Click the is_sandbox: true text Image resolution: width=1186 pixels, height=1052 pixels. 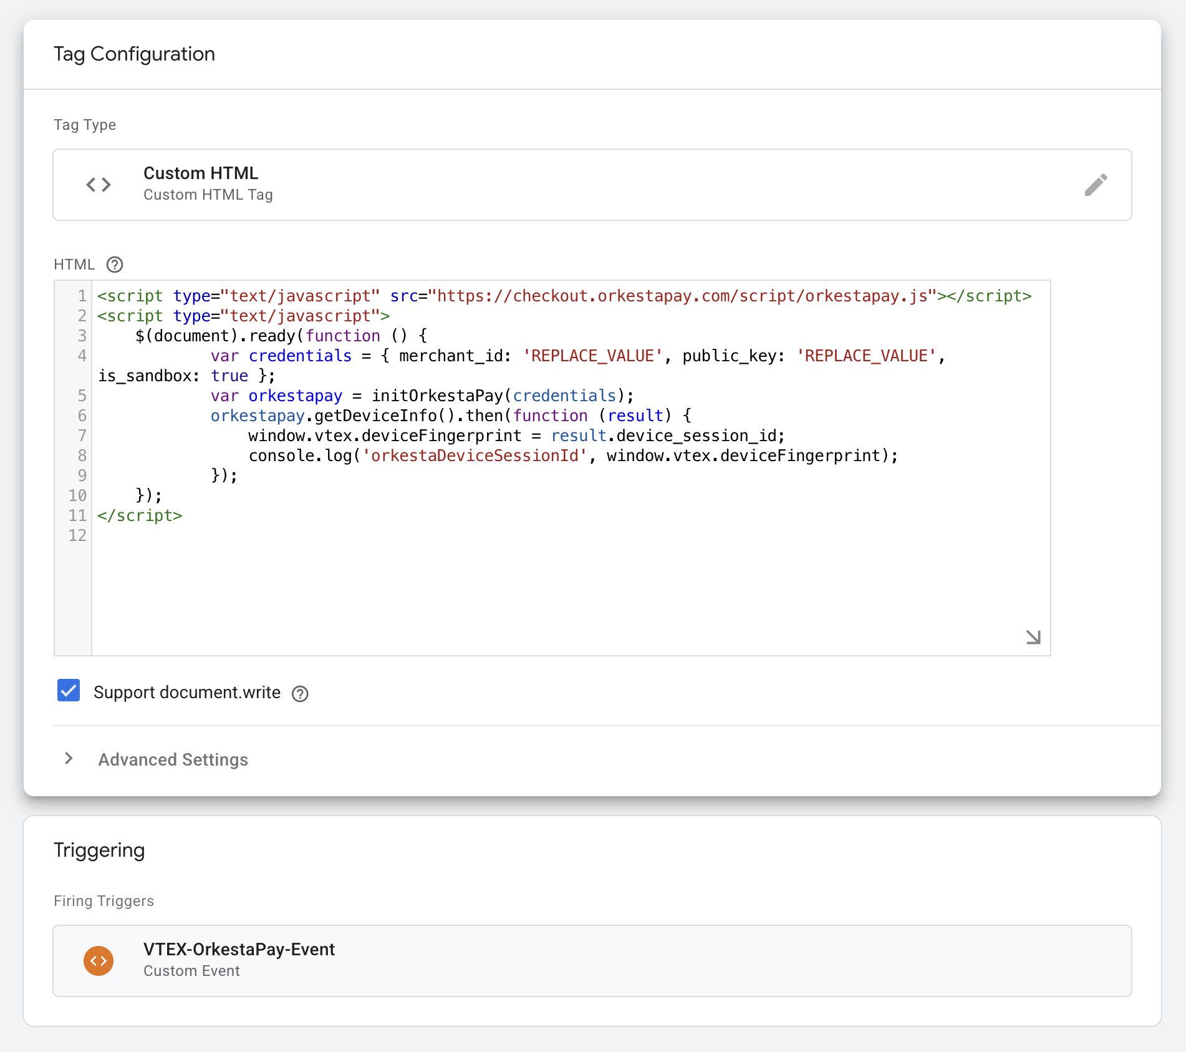click(173, 376)
